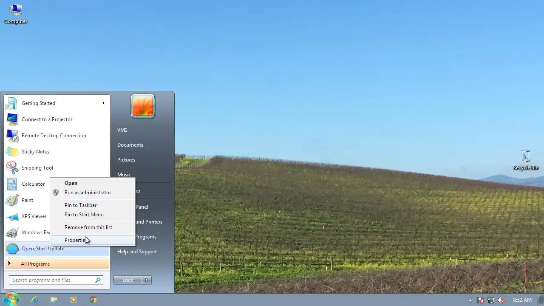
Task: Click the Paint palette icon
Action: pos(12,200)
